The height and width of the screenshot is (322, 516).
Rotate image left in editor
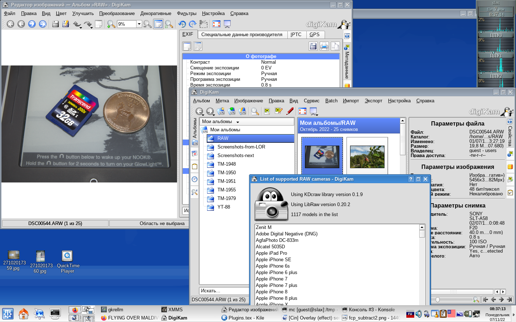coord(182,24)
